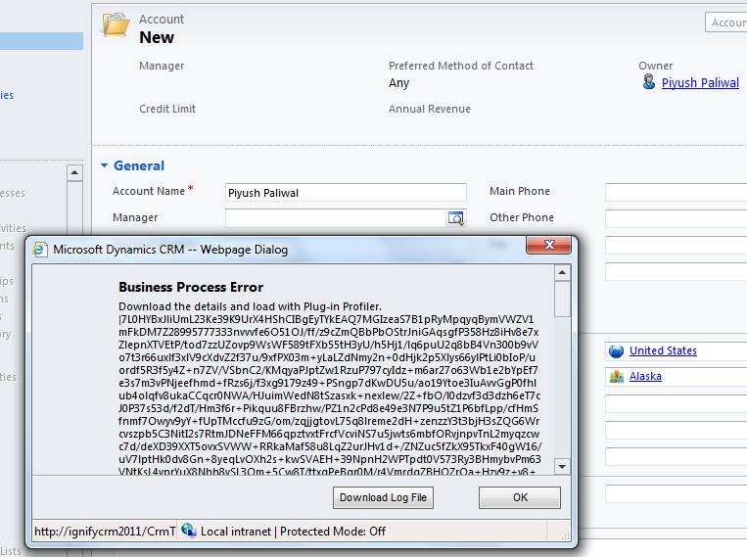Click the dialog URL status text
The image size is (747, 557).
105,532
